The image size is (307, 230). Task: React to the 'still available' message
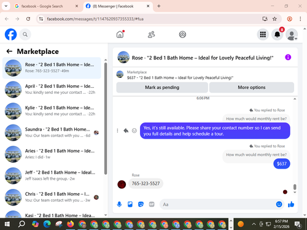[134, 131]
